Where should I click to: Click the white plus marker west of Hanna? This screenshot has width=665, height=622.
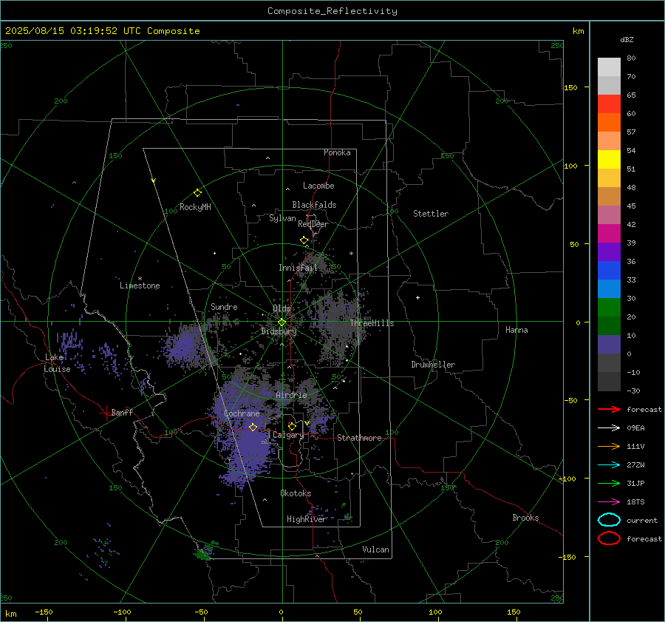(417, 297)
